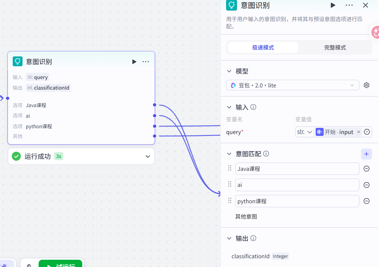The image size is (379, 267).
Task: Select Java课程 option on canvas node
Action: [36, 105]
